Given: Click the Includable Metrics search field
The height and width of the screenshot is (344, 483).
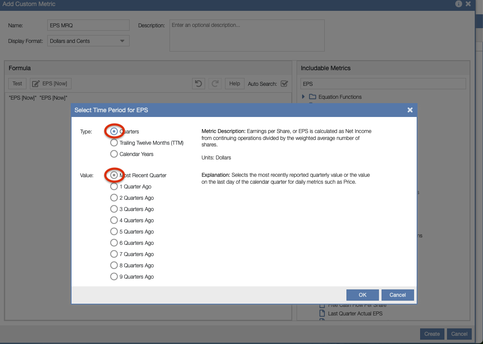Looking at the screenshot, I should click(x=383, y=84).
